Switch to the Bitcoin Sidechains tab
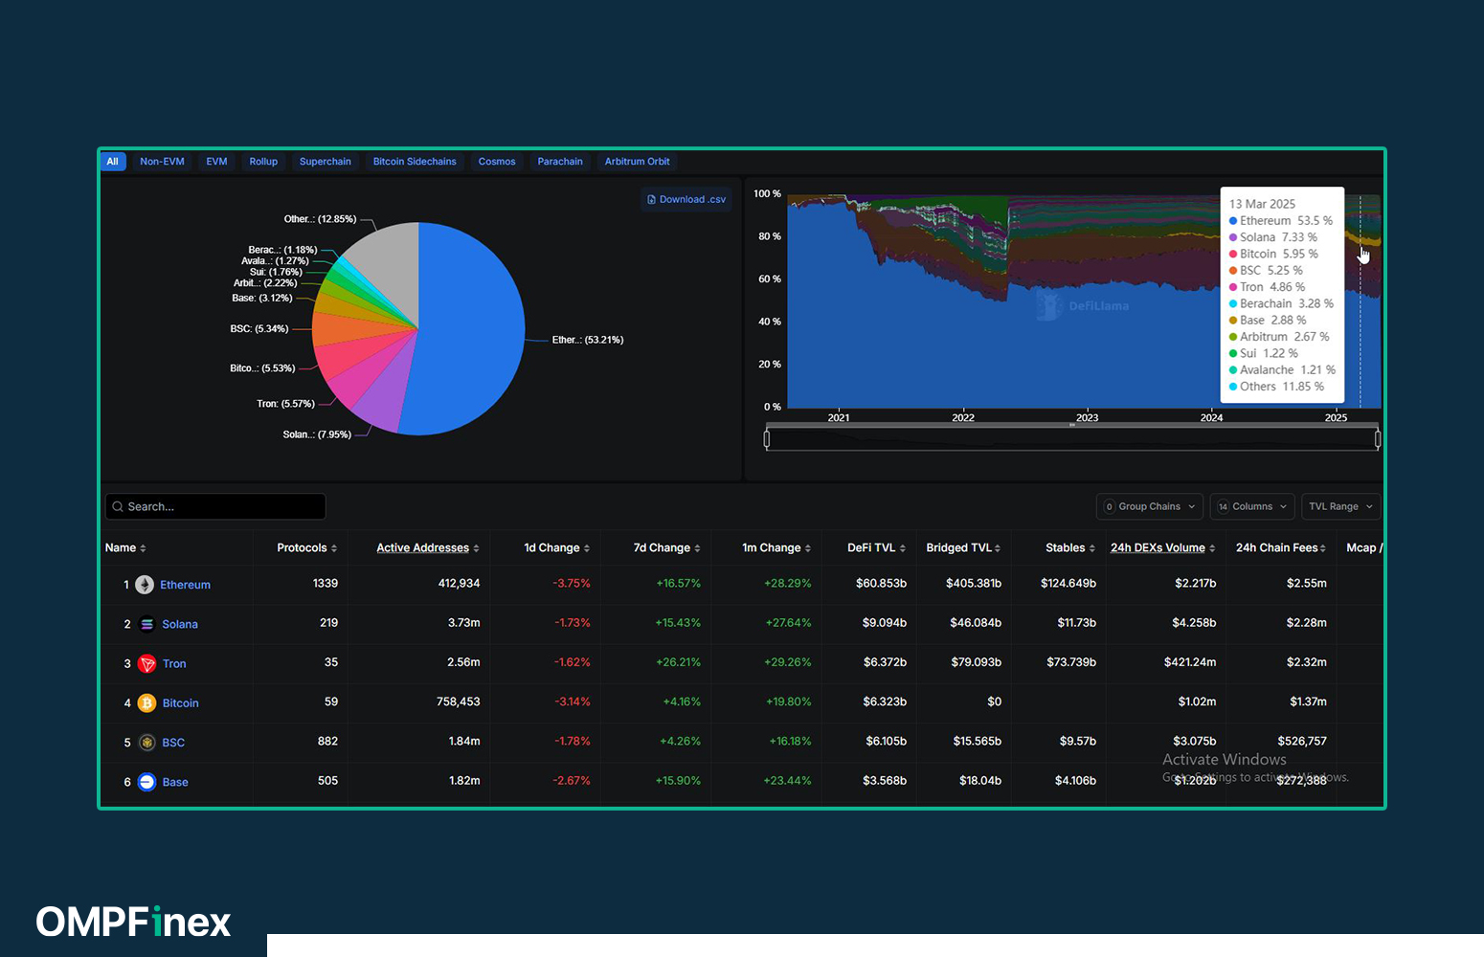This screenshot has height=957, width=1484. click(415, 161)
